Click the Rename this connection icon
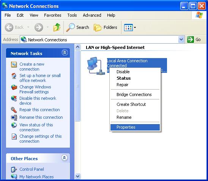The width and height of the screenshot is (208, 181). [x=14, y=118]
